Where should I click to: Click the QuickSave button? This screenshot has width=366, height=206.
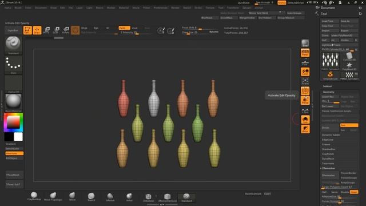(244, 3)
